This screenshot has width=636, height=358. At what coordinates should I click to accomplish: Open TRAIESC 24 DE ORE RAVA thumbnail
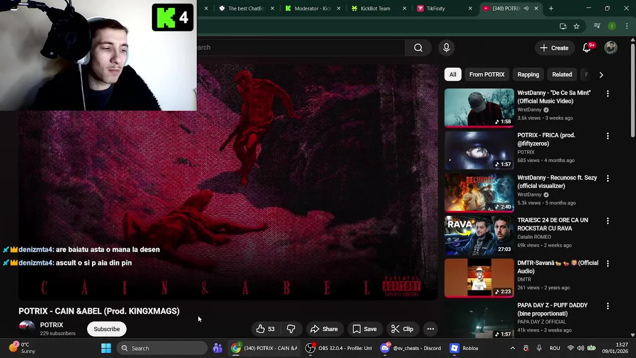479,235
